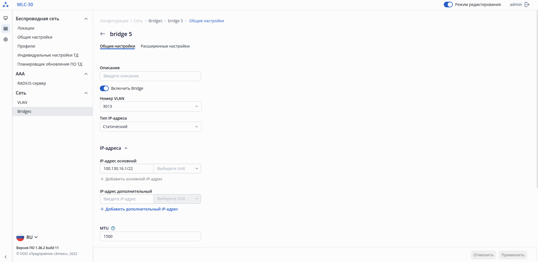Switch to the Расширенные настройки tab
This screenshot has width=538, height=262.
(x=165, y=46)
